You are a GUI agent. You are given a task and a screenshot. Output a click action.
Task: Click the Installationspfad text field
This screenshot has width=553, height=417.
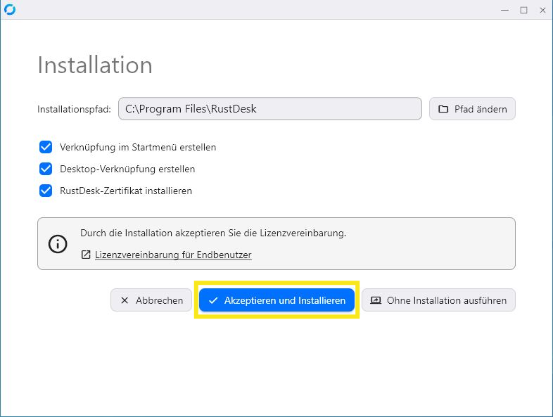click(269, 108)
